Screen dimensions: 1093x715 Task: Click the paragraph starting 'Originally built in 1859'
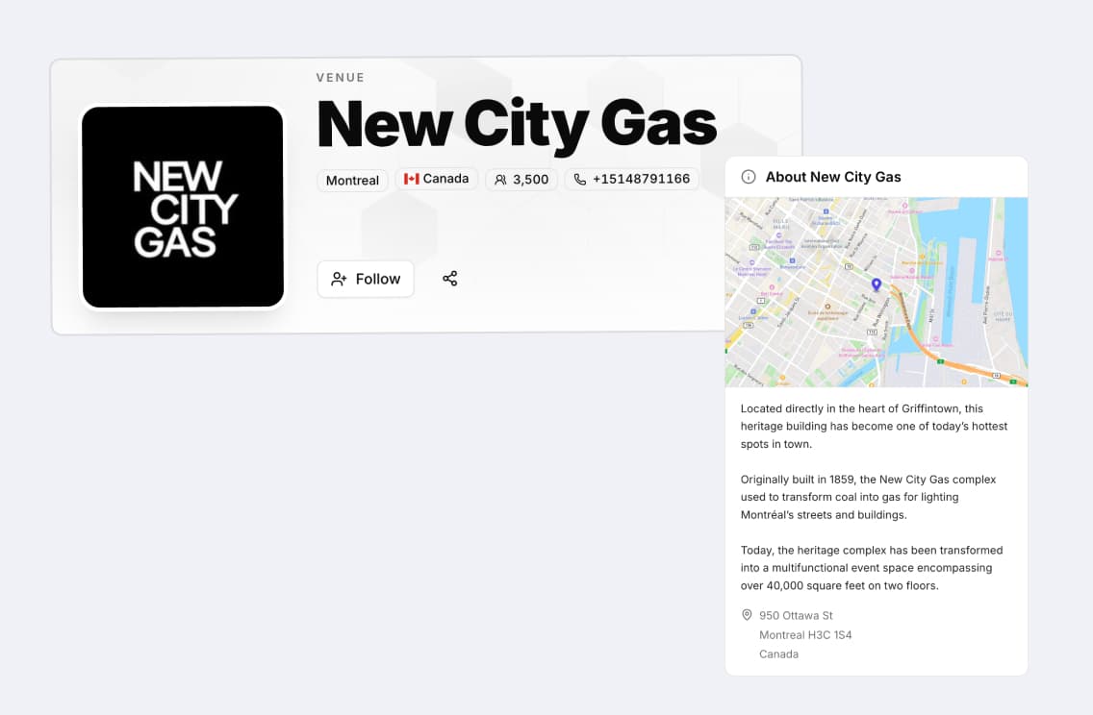click(x=869, y=497)
